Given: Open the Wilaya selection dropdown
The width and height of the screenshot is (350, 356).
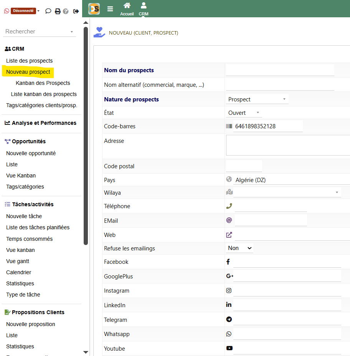Looking at the screenshot, I should [x=287, y=192].
